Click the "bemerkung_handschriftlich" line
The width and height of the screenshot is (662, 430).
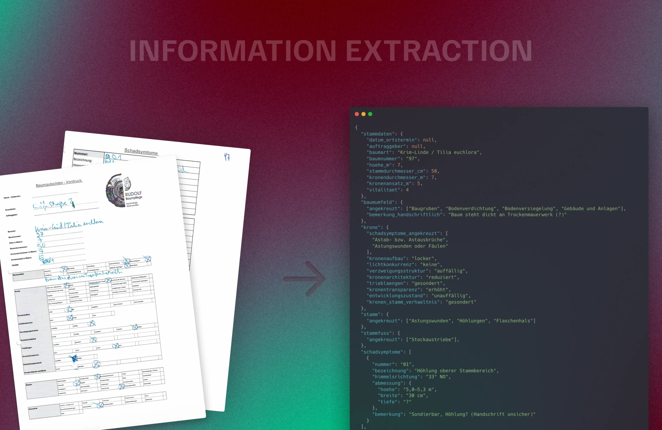tap(466, 215)
